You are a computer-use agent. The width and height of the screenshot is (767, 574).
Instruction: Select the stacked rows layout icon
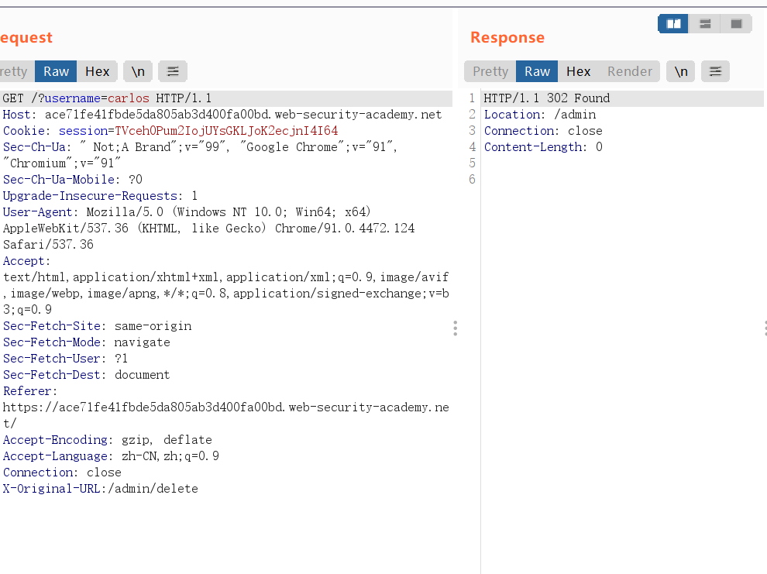point(703,23)
